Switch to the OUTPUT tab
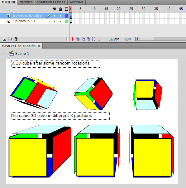 click(26, 2)
